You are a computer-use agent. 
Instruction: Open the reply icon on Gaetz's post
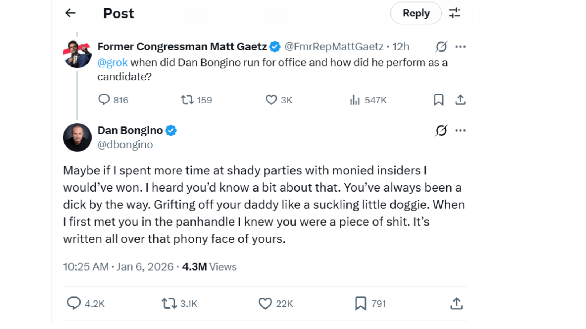coord(105,99)
